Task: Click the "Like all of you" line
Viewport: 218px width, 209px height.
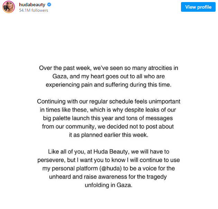Action: click(109, 152)
